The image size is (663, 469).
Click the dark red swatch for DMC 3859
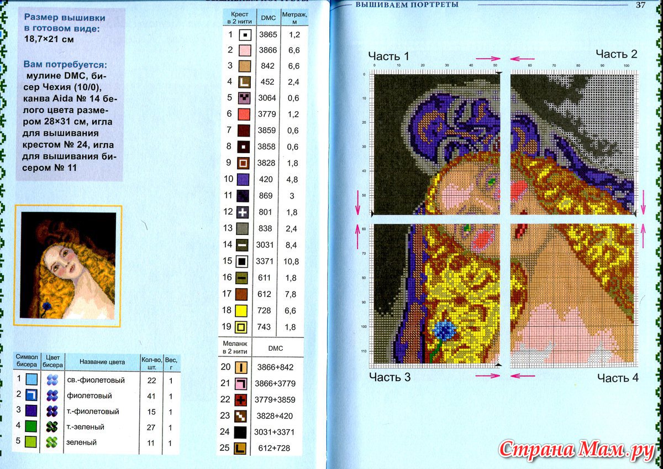(245, 131)
